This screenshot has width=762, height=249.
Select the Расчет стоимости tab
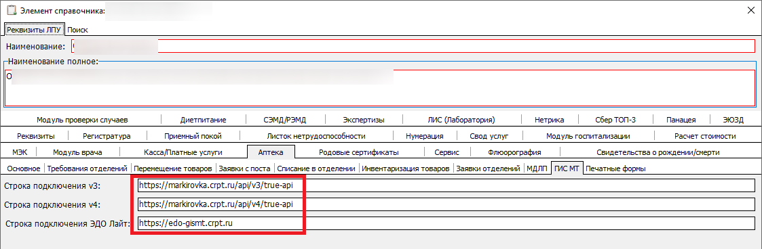pyautogui.click(x=705, y=136)
